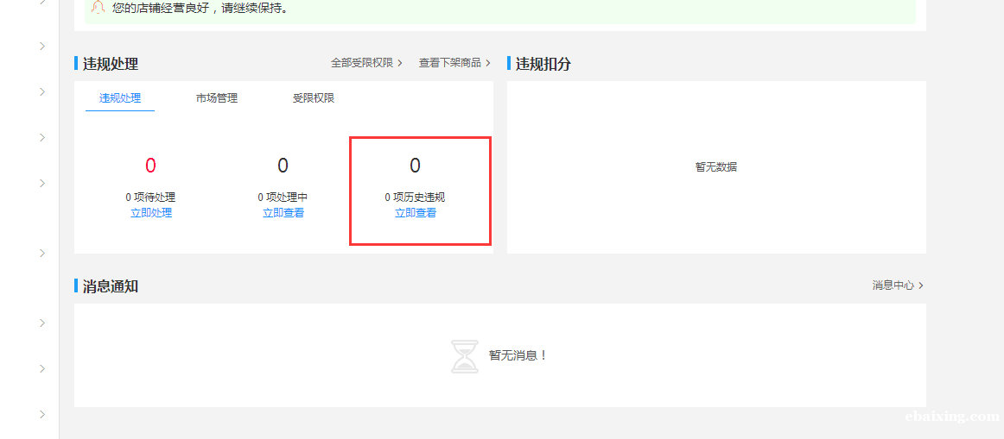Image resolution: width=1004 pixels, height=439 pixels.
Task: Click 立即查看 under 0 项处理中
Action: [283, 213]
